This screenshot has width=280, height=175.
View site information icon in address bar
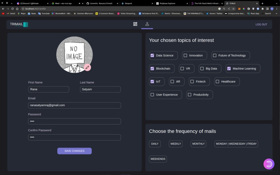(23, 9)
